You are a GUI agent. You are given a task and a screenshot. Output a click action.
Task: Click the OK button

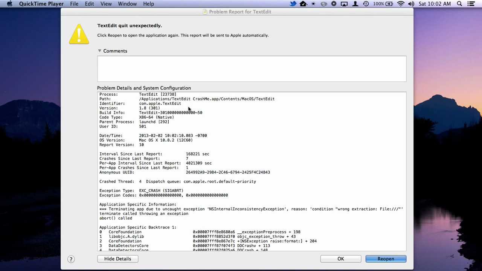click(341, 259)
